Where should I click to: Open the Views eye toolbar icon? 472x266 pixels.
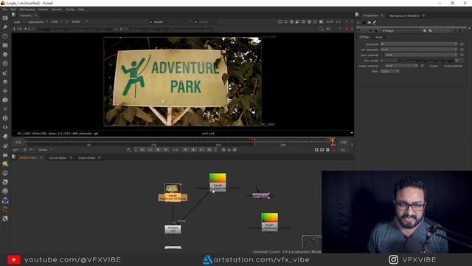[5, 127]
